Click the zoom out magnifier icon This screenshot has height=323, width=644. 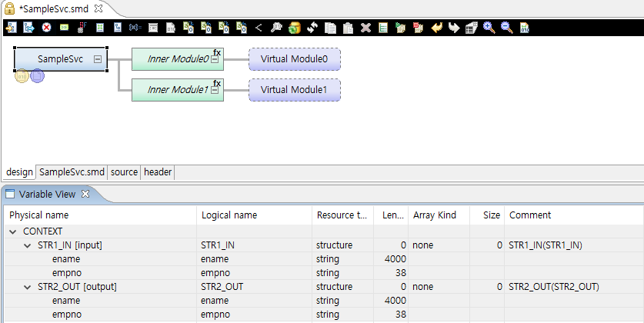point(506,28)
